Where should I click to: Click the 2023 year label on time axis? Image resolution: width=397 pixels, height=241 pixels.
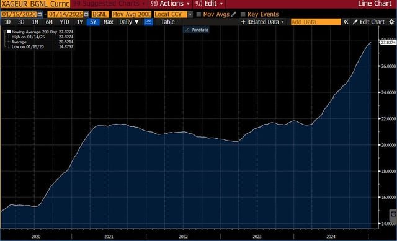257,237
